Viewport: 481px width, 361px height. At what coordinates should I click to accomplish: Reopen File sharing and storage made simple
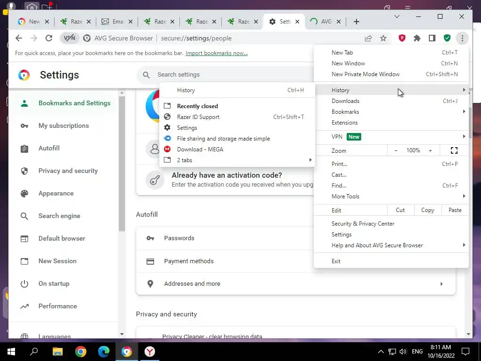point(237,139)
